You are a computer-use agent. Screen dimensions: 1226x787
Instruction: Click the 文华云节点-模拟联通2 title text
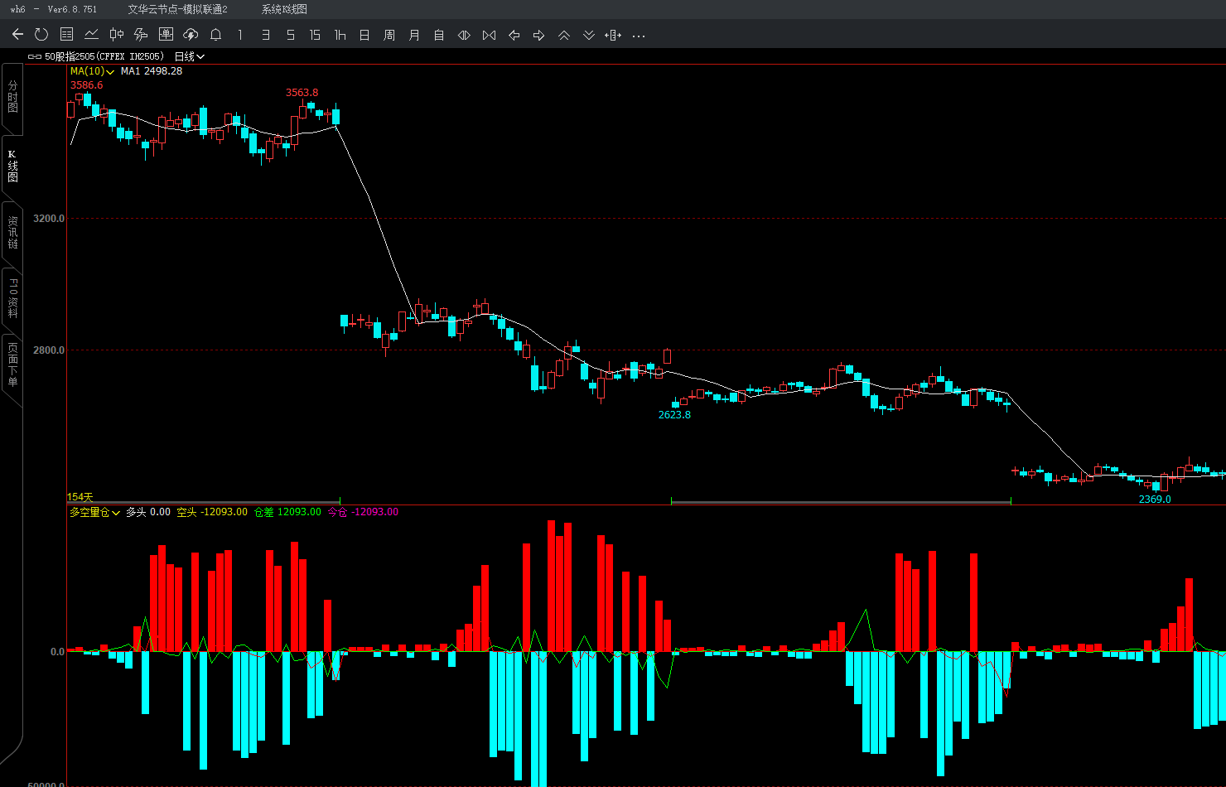[x=177, y=9]
